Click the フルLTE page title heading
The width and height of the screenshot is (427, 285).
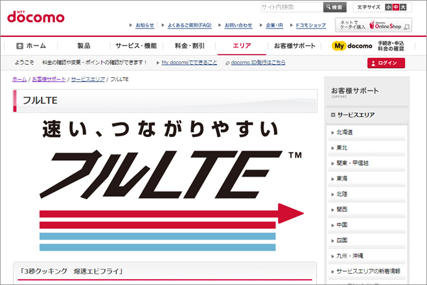pos(40,101)
